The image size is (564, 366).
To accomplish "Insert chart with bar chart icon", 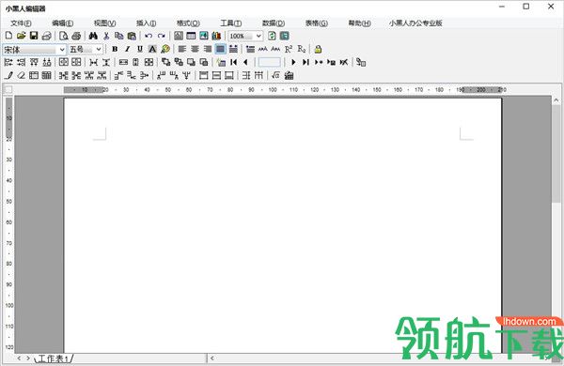I will coord(216,36).
